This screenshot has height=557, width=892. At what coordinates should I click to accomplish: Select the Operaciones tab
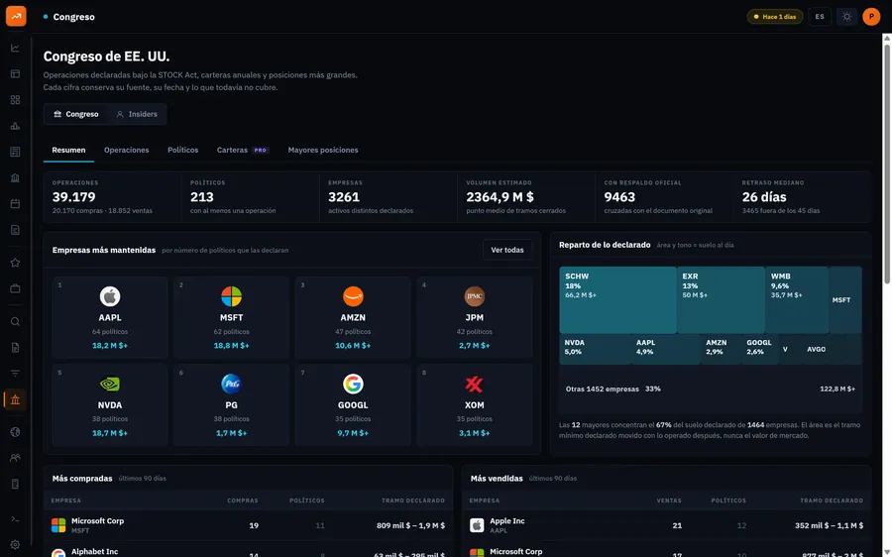pyautogui.click(x=126, y=151)
